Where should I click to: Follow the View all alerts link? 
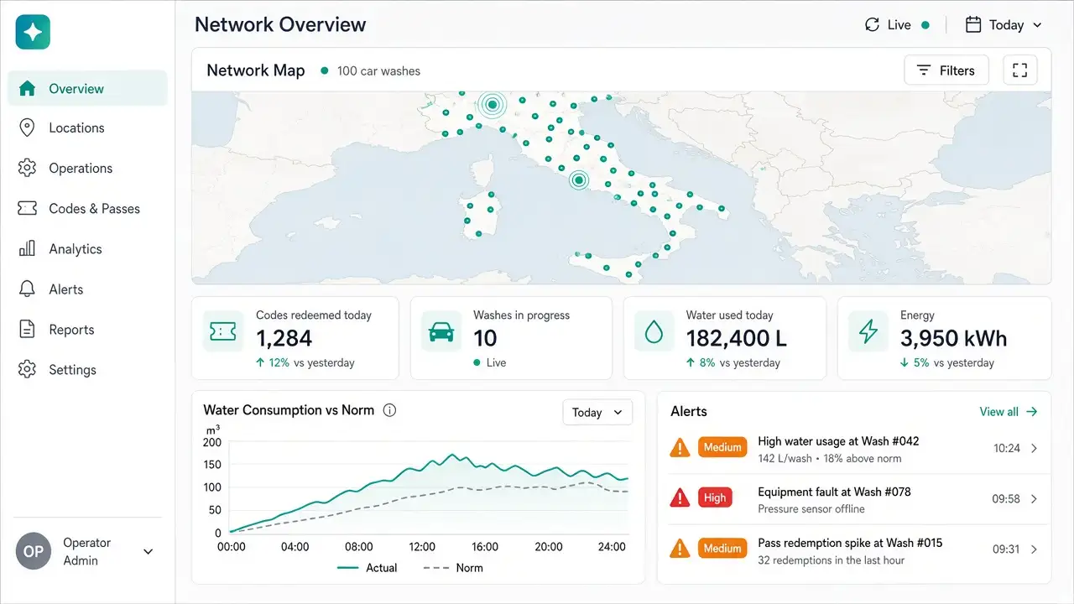coord(1009,412)
